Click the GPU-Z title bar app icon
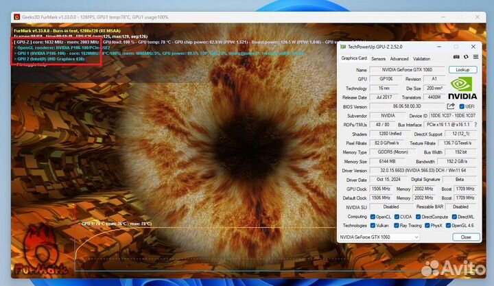 [x=343, y=47]
